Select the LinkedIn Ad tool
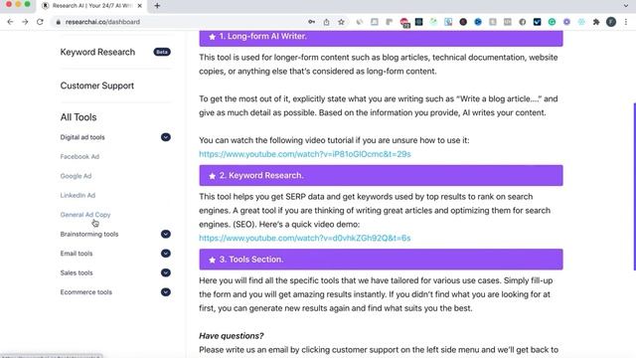The image size is (636, 358). [x=78, y=195]
